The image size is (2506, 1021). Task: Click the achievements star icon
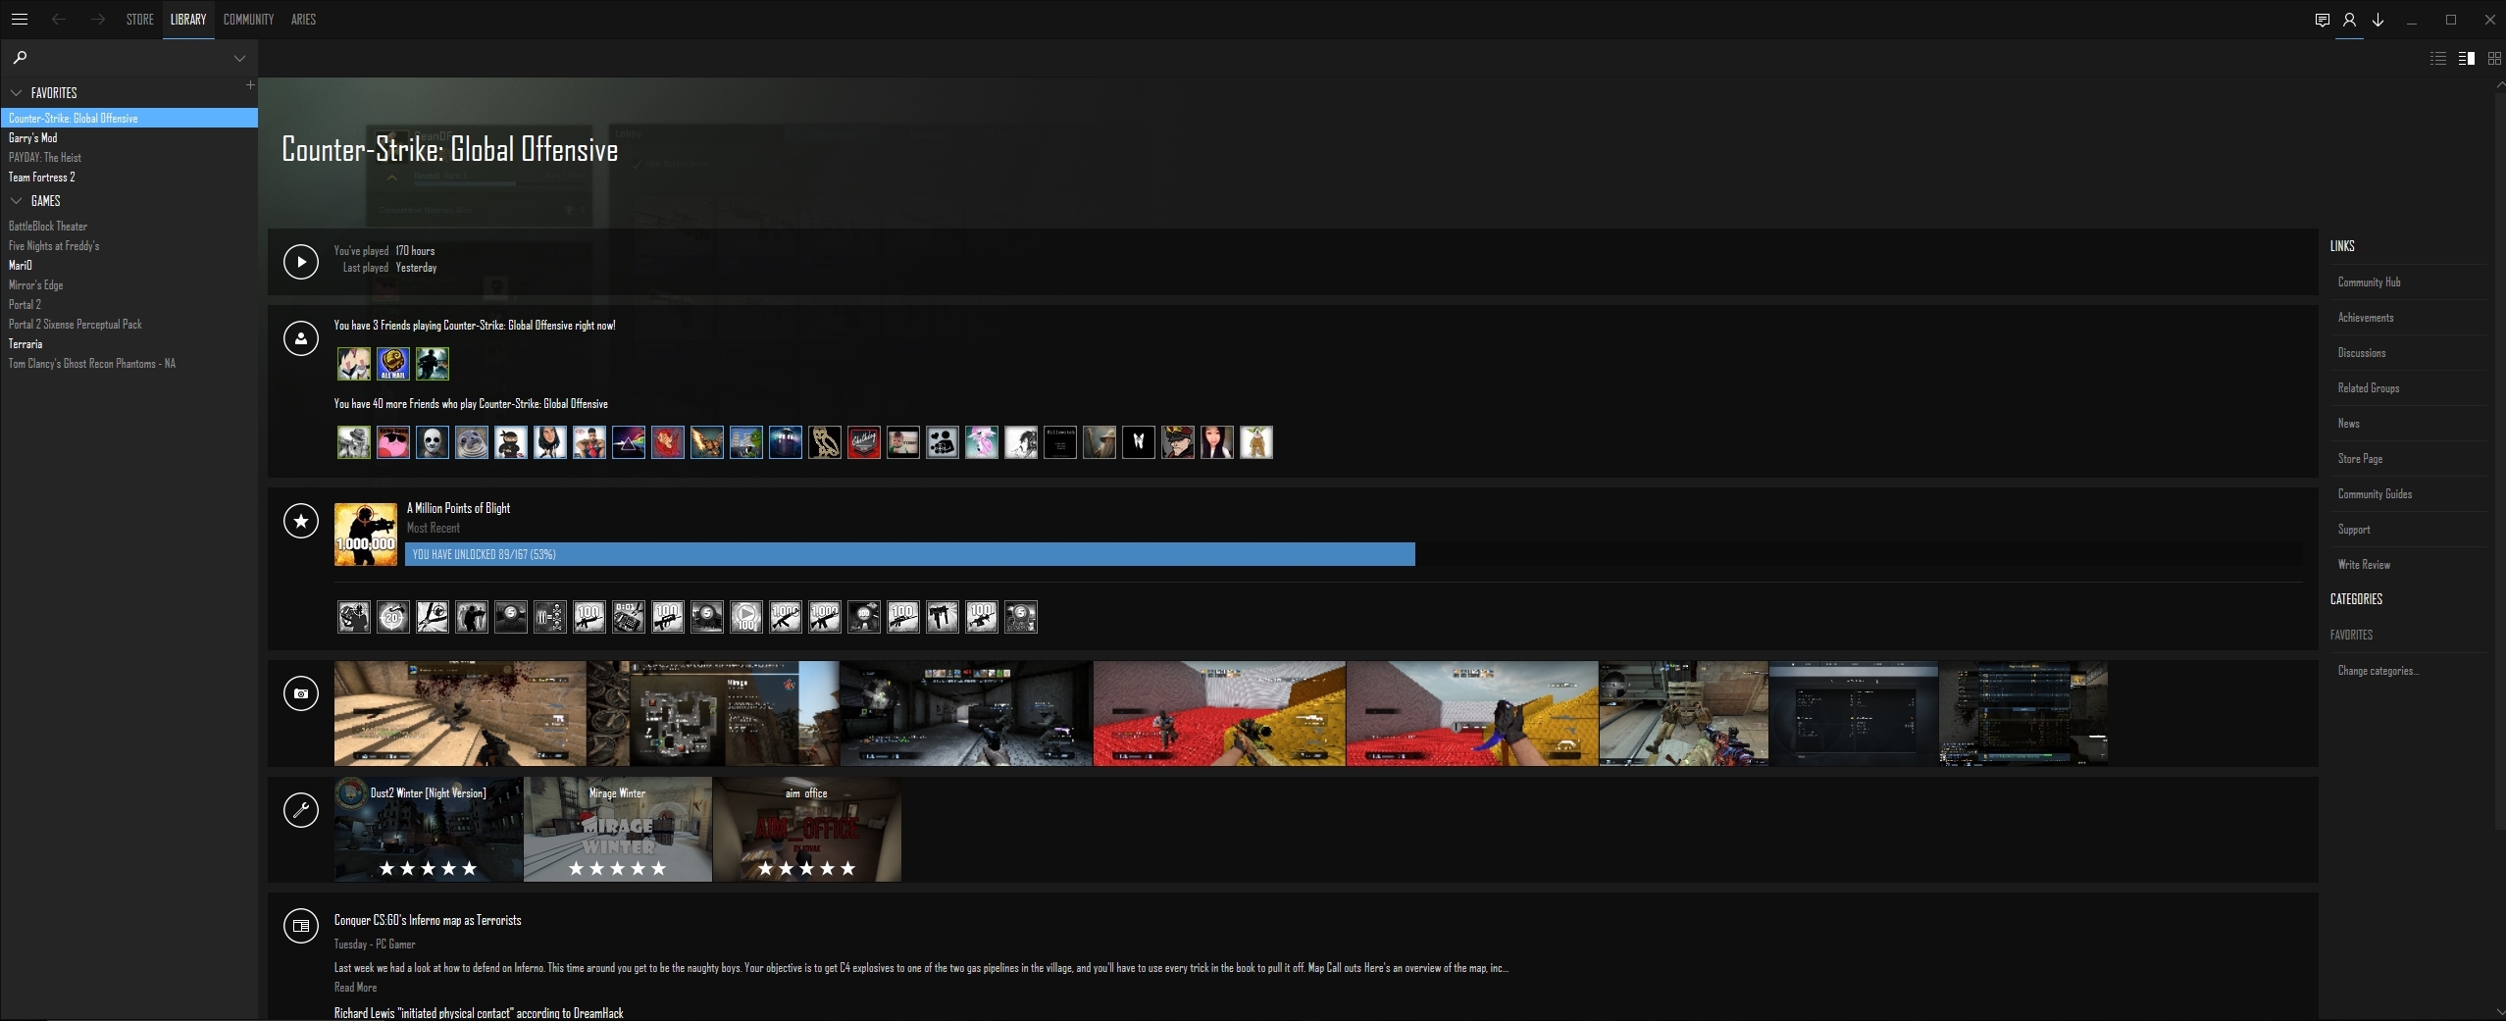coord(301,521)
